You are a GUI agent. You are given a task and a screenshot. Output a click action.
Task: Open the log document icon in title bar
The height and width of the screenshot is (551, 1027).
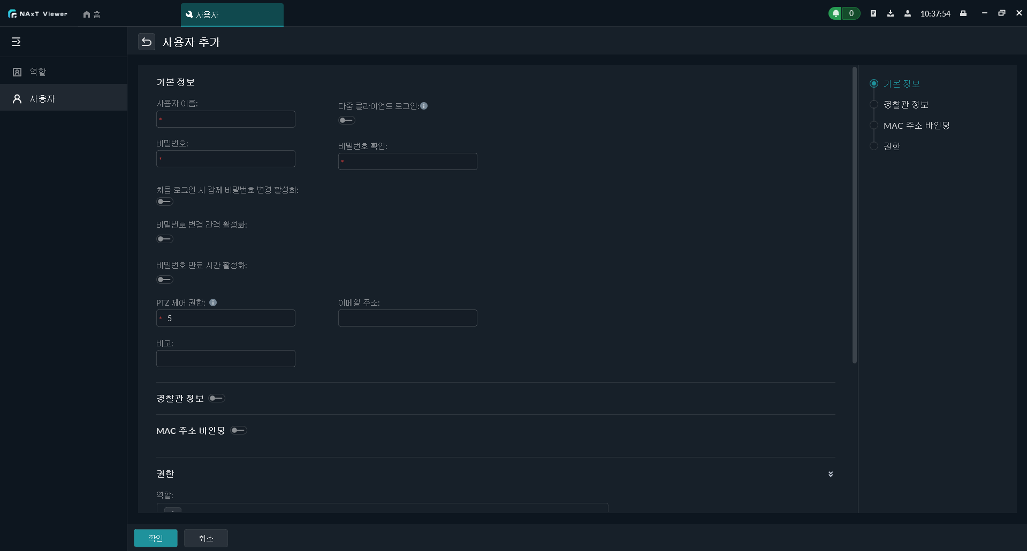point(873,13)
